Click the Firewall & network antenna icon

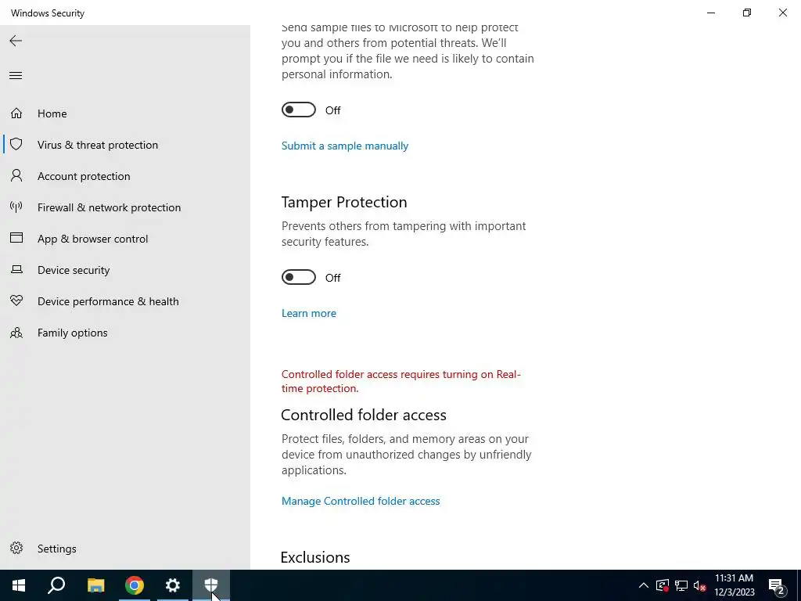click(x=16, y=207)
